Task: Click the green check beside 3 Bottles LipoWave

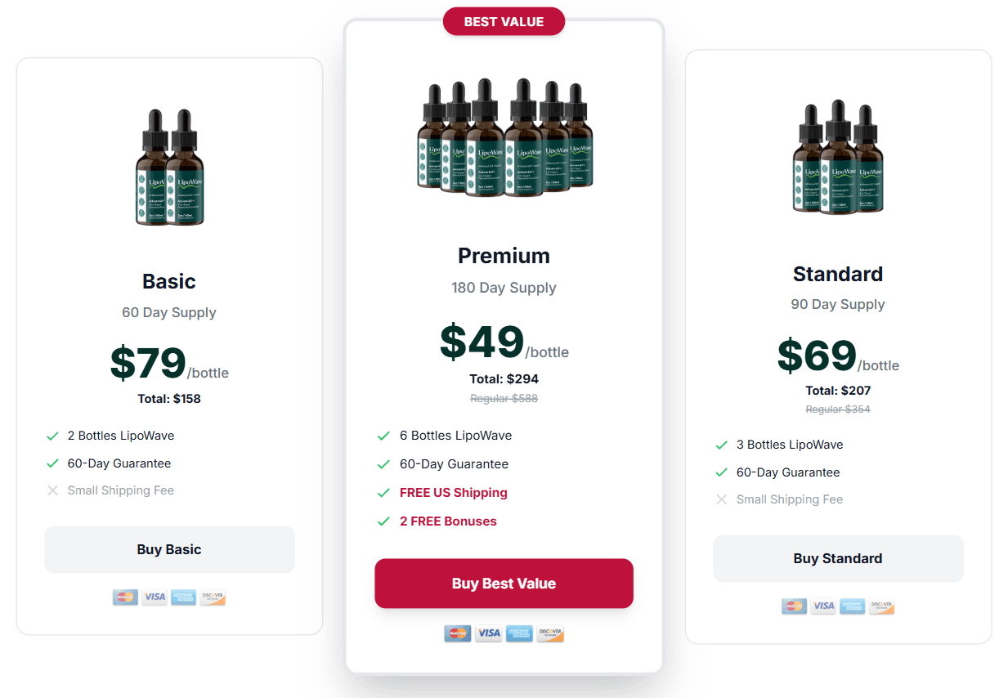Action: (721, 444)
